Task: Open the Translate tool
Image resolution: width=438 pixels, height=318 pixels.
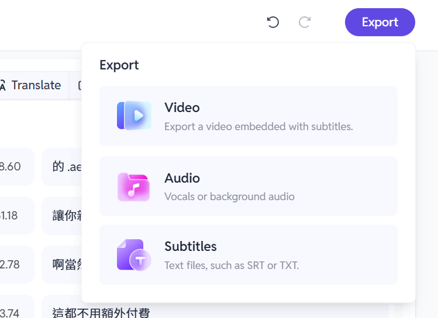Action: pos(36,85)
